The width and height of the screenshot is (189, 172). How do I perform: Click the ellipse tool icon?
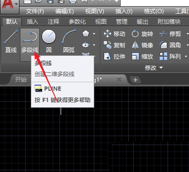[86, 45]
